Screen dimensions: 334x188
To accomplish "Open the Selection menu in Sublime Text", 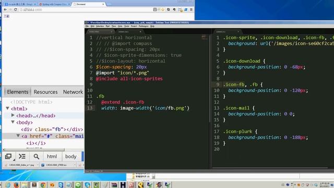I will 100,26.
